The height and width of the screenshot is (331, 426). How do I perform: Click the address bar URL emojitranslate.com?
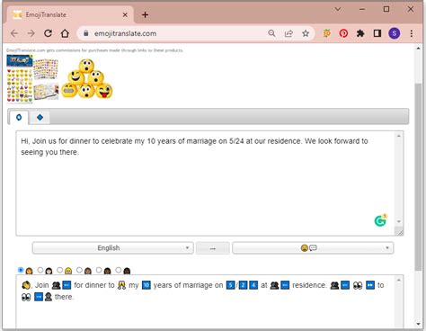coord(125,33)
